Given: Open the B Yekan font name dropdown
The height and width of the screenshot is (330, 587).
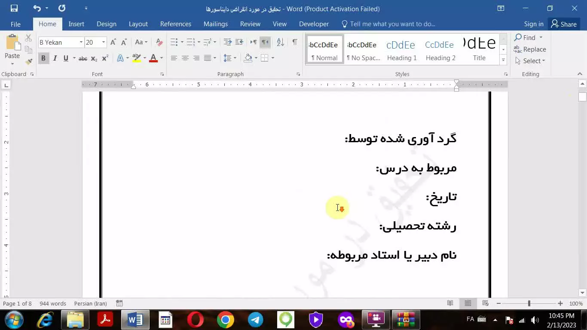Looking at the screenshot, I should pos(81,42).
